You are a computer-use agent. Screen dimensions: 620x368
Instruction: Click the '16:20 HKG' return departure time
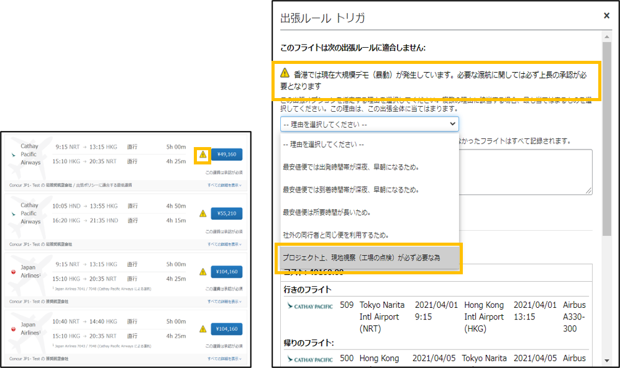point(66,221)
